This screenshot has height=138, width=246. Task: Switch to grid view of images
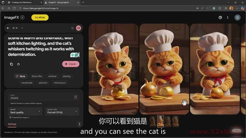(72, 28)
